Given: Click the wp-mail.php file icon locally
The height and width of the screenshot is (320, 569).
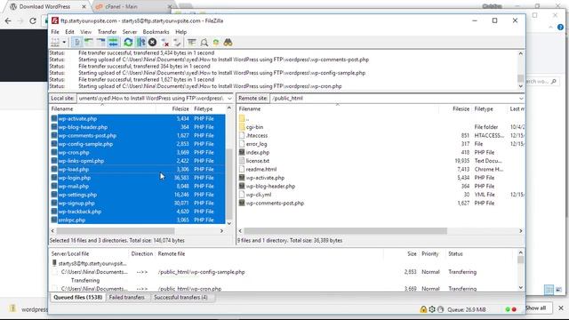Looking at the screenshot, I should click(x=54, y=186).
